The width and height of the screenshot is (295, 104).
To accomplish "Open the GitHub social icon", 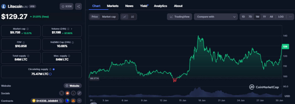I will [x=73, y=93].
